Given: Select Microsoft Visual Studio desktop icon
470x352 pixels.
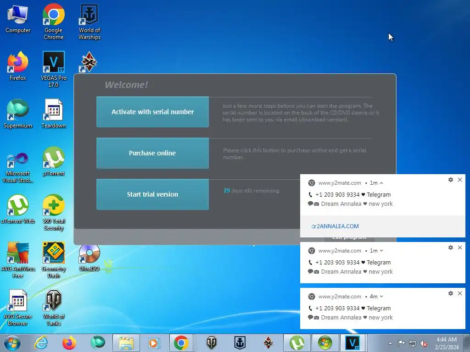Looking at the screenshot, I should pyautogui.click(x=18, y=168).
